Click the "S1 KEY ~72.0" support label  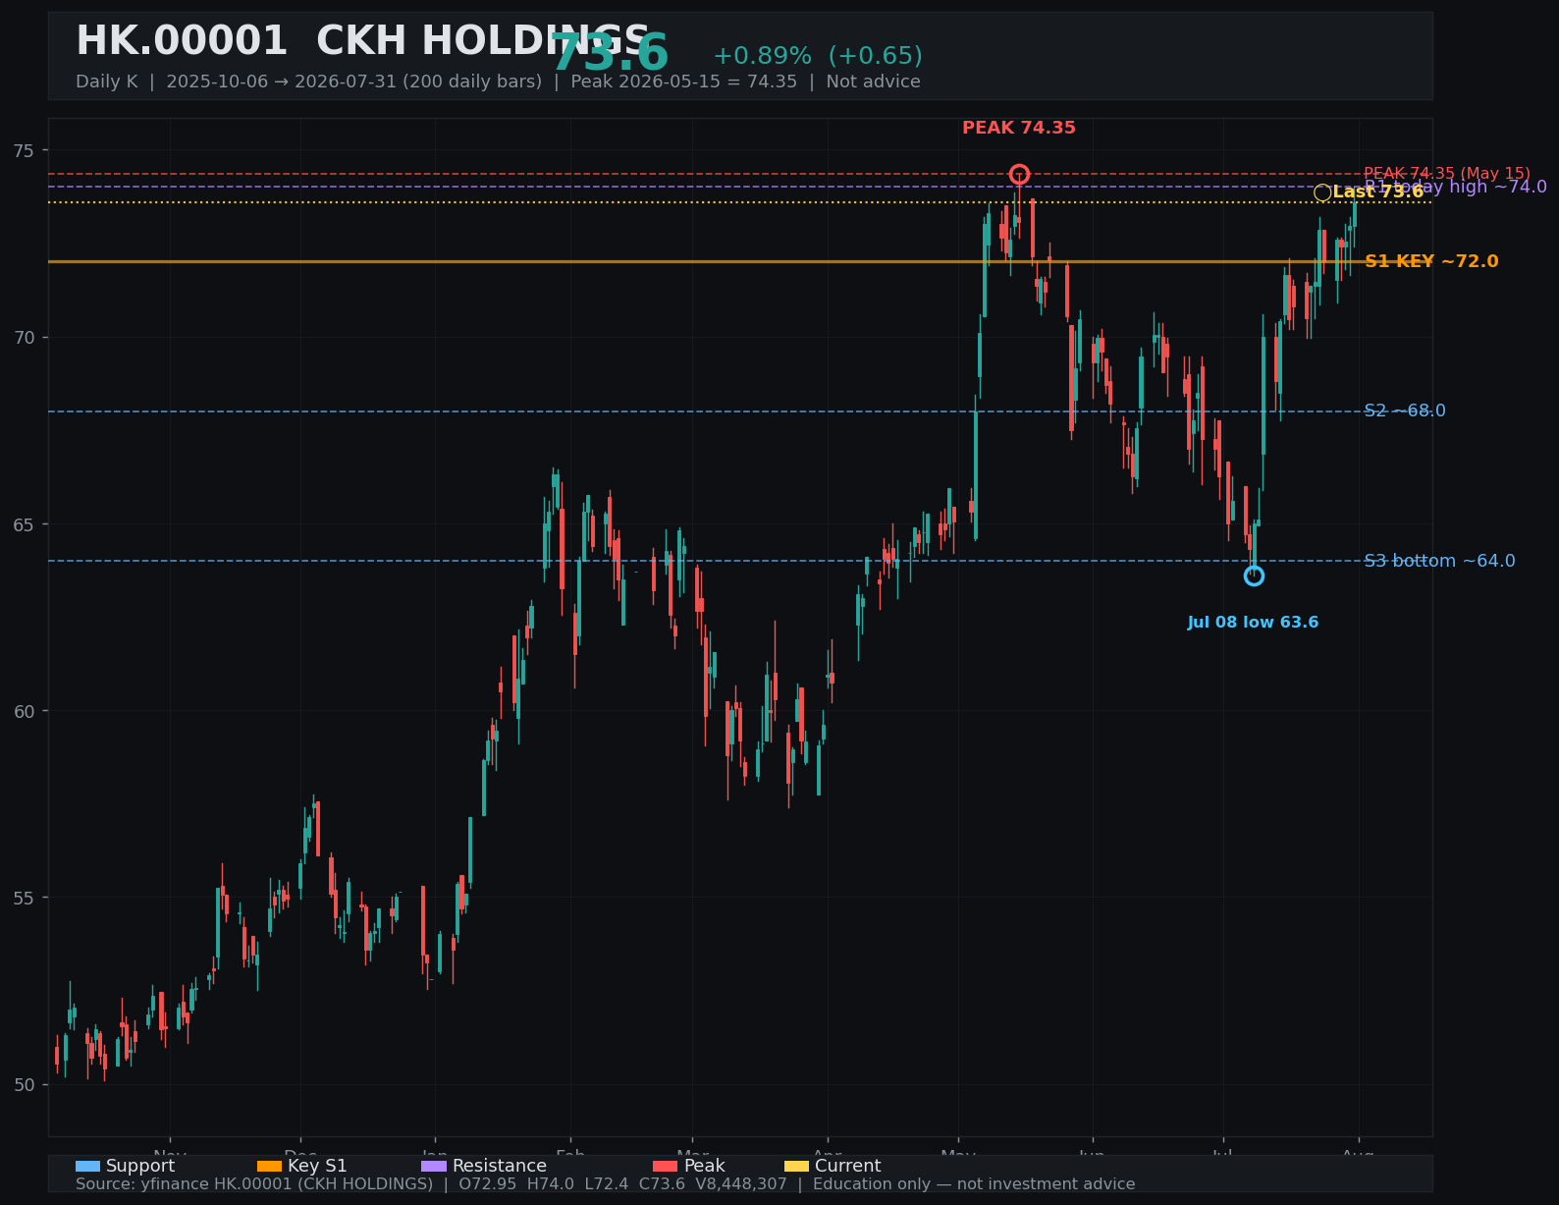(1431, 261)
